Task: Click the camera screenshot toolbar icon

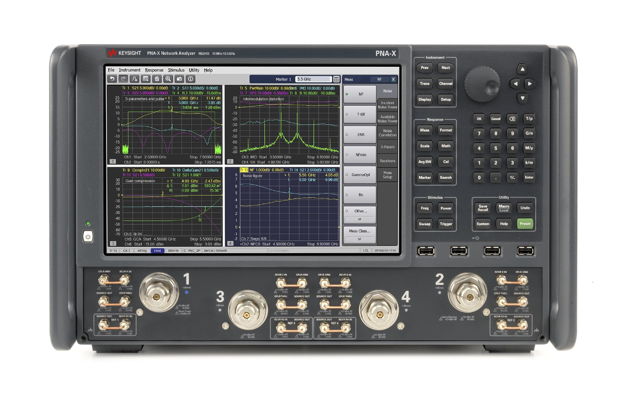Action: (179, 78)
